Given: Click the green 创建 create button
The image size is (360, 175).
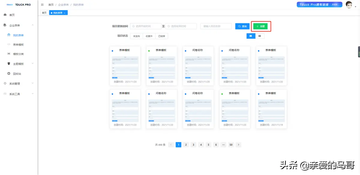Looking at the screenshot, I should tap(261, 26).
